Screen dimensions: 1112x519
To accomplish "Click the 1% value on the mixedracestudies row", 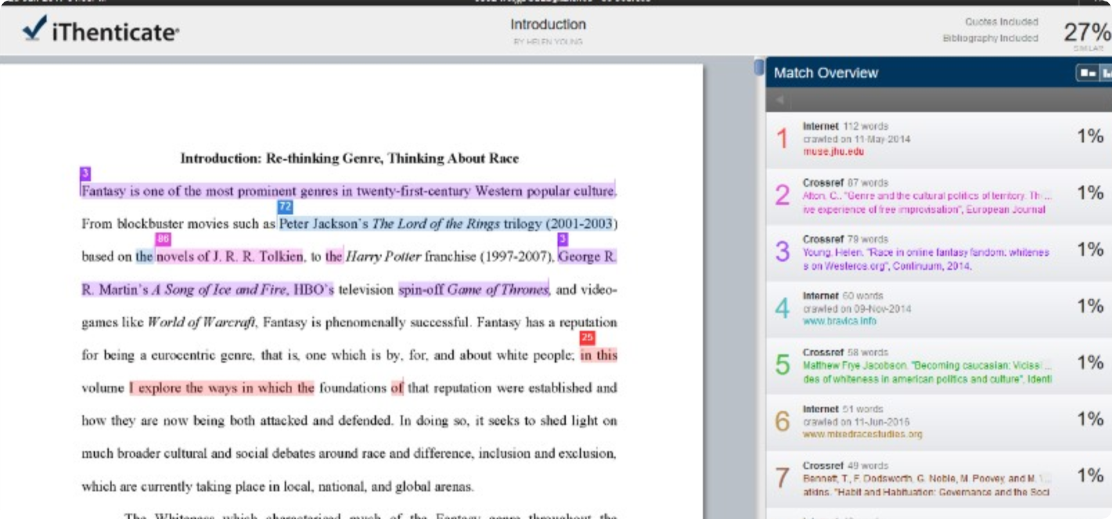I will click(x=1090, y=419).
